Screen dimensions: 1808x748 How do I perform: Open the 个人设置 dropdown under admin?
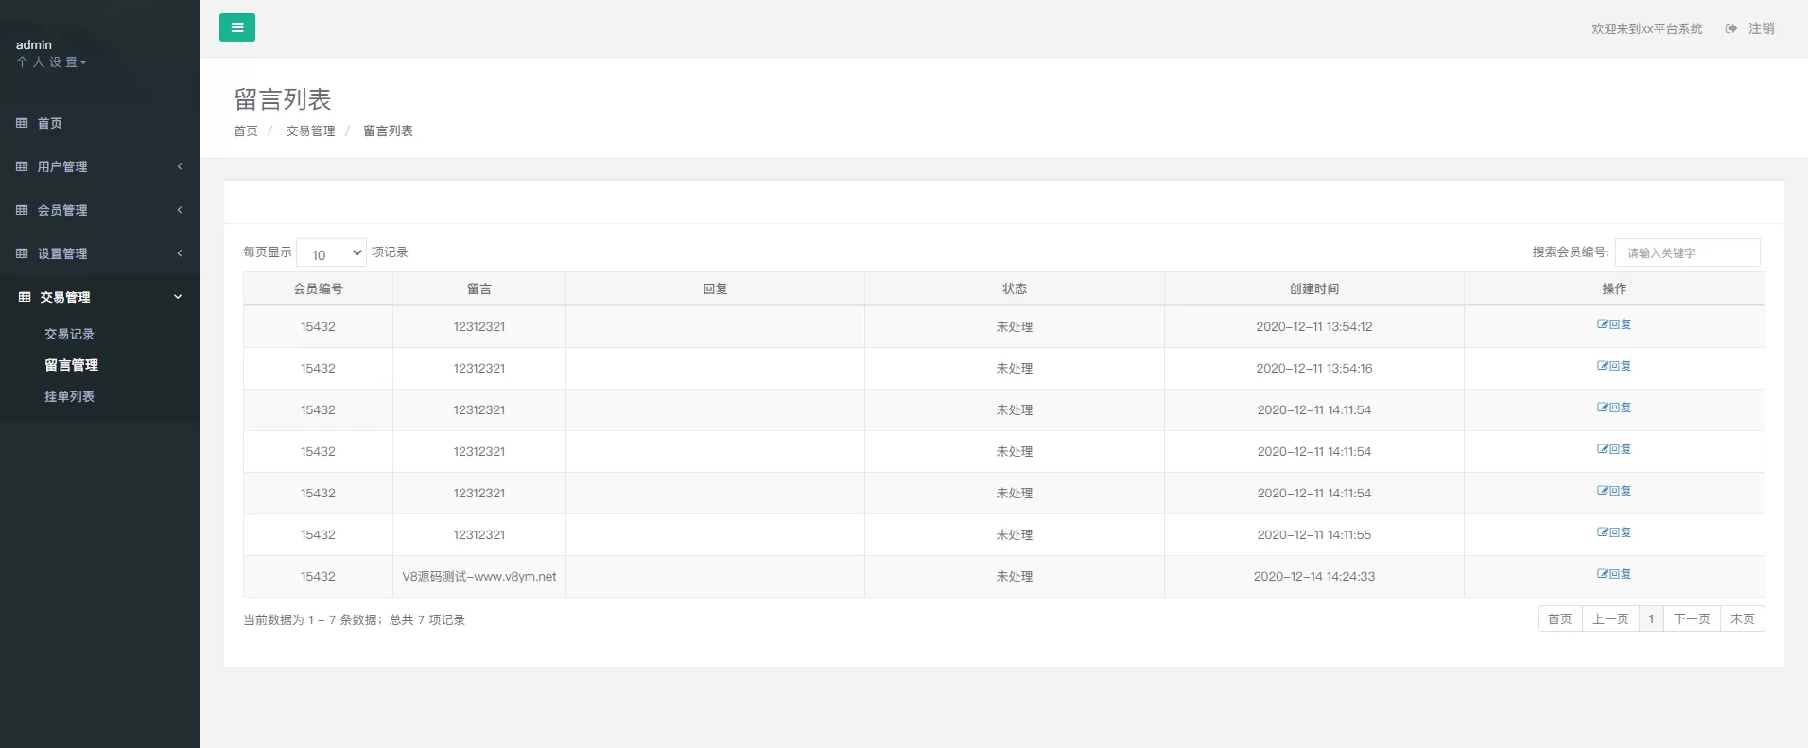51,62
